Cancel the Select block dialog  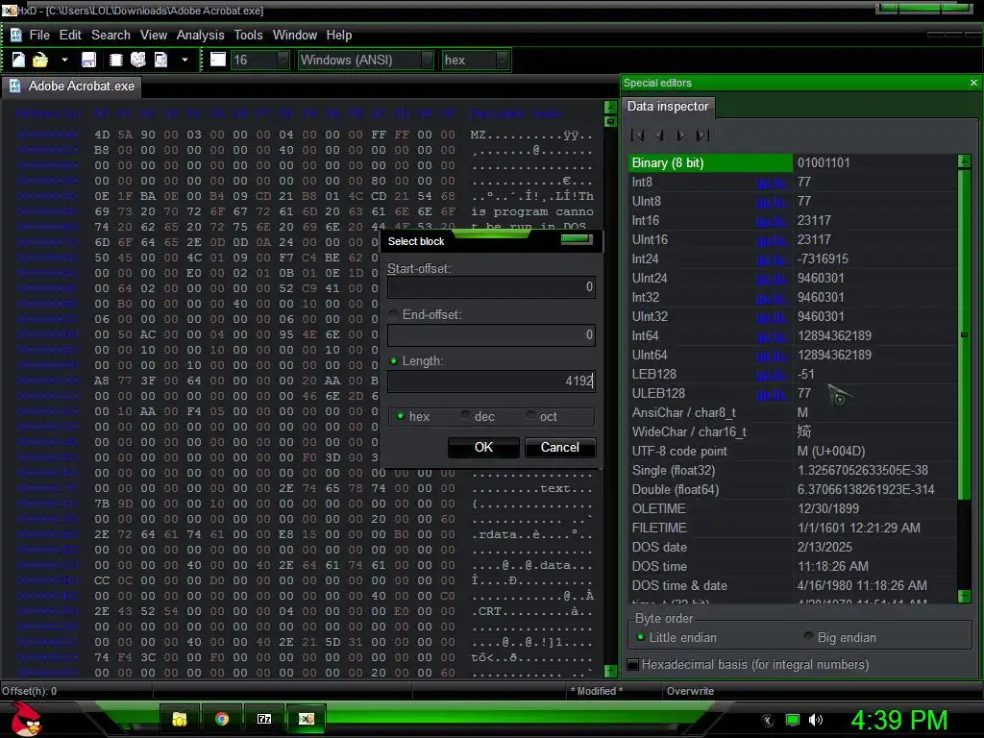560,448
